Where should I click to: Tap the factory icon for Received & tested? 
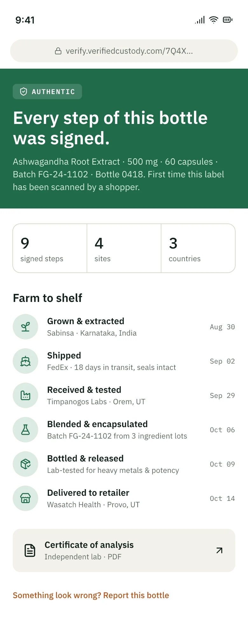(x=25, y=395)
